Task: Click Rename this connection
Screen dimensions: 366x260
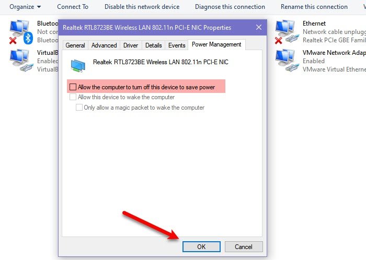Action: 314,7
